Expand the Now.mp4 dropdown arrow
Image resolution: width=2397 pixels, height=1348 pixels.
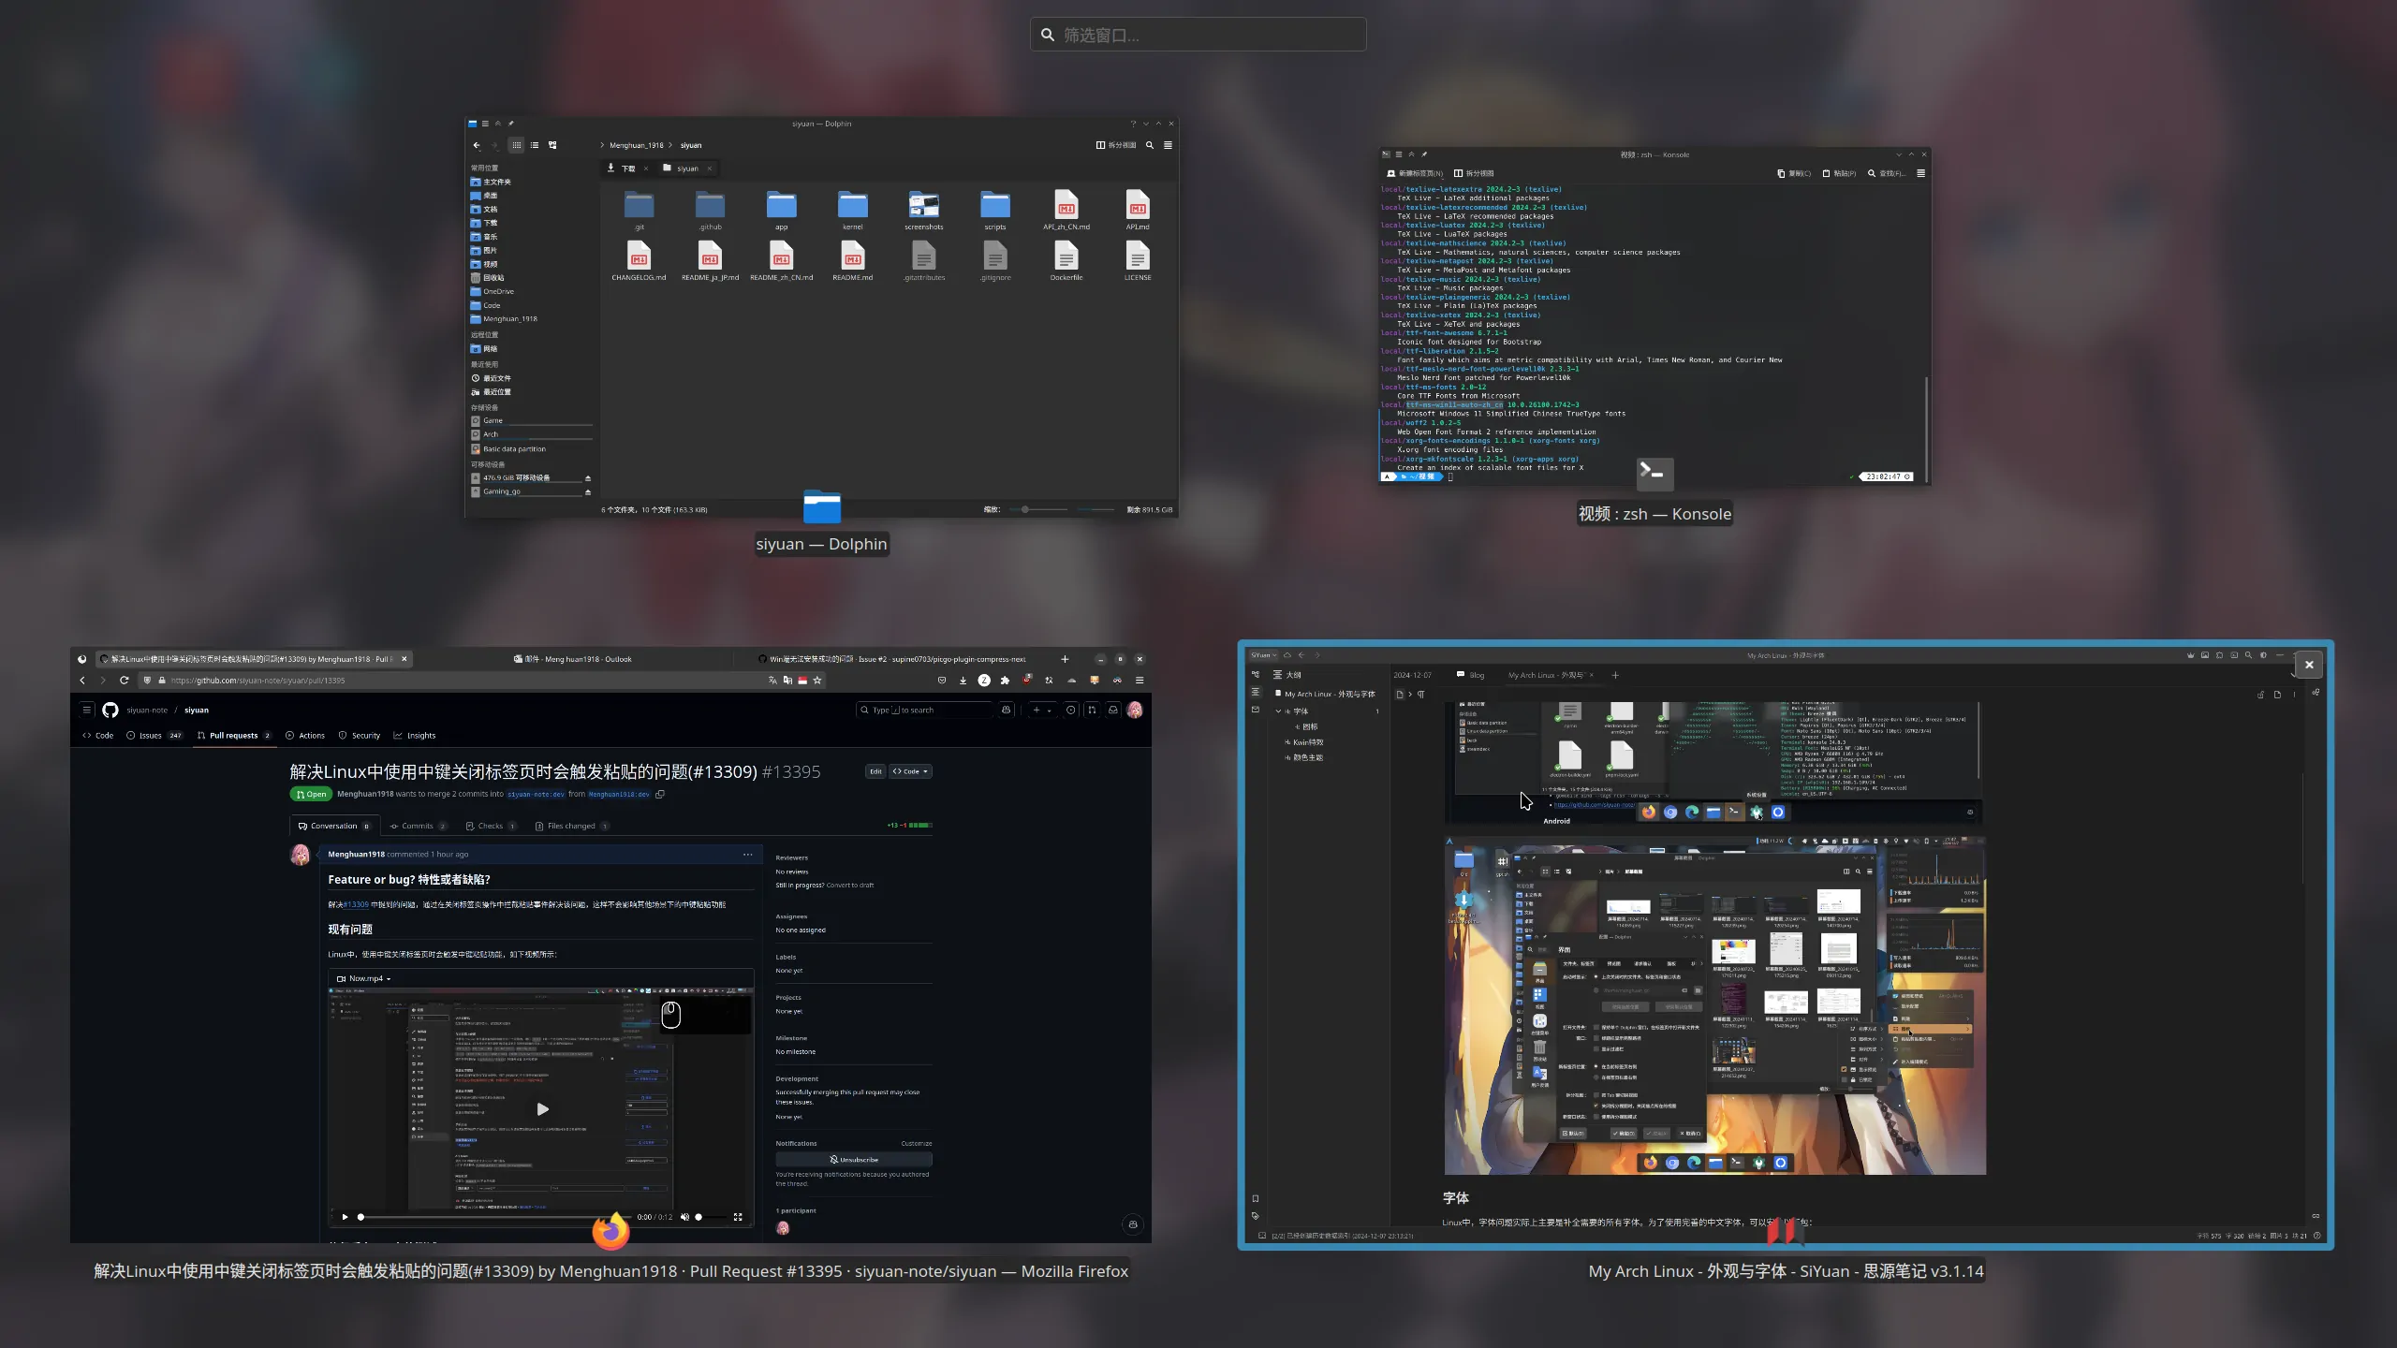coord(389,979)
